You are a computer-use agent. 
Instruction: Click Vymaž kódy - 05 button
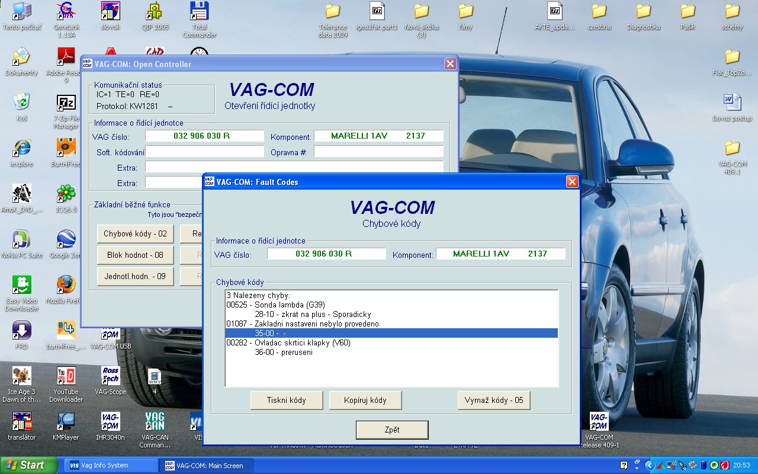(494, 401)
